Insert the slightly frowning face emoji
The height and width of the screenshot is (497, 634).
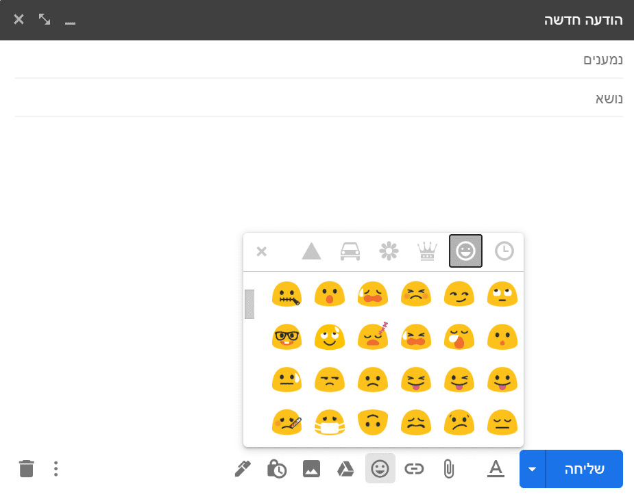pos(373,379)
